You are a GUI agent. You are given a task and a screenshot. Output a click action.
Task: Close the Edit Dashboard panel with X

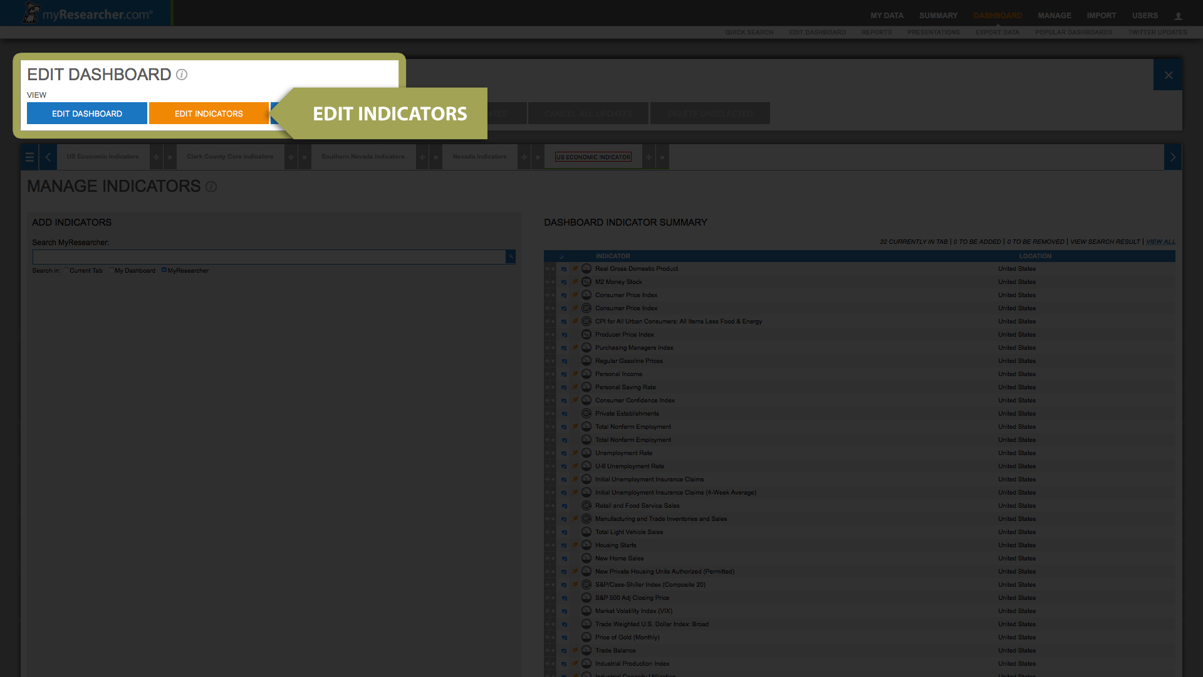[1168, 75]
